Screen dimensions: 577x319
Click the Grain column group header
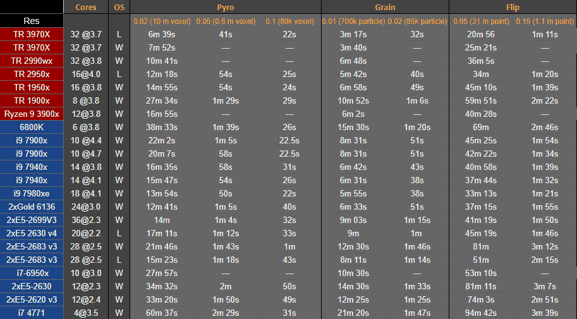tap(385, 7)
